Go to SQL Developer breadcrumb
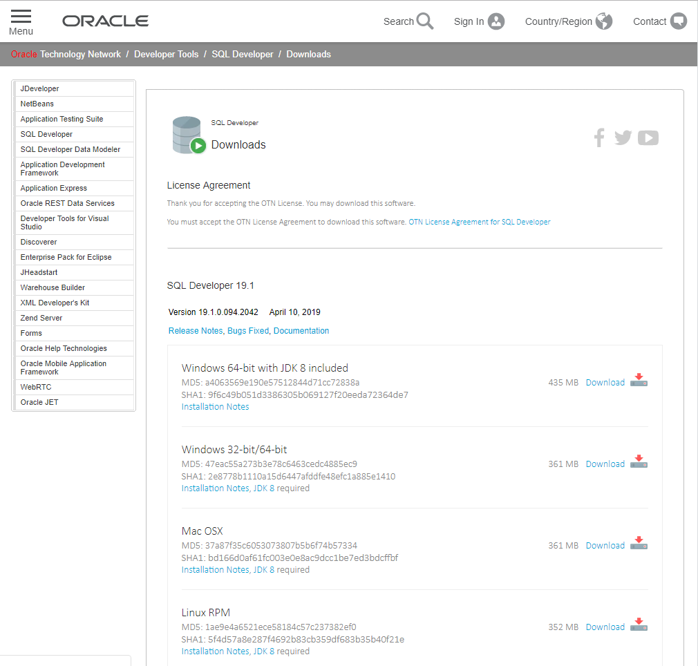Screen dimensions: 698x666 pos(243,54)
